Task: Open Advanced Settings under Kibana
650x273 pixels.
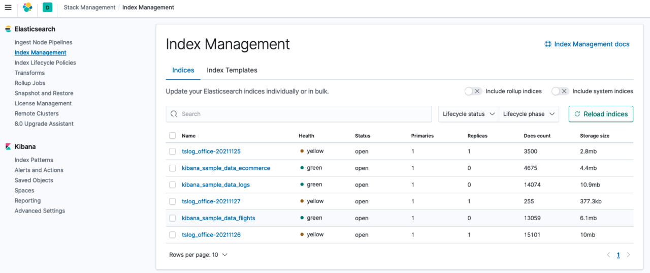Action: point(40,210)
